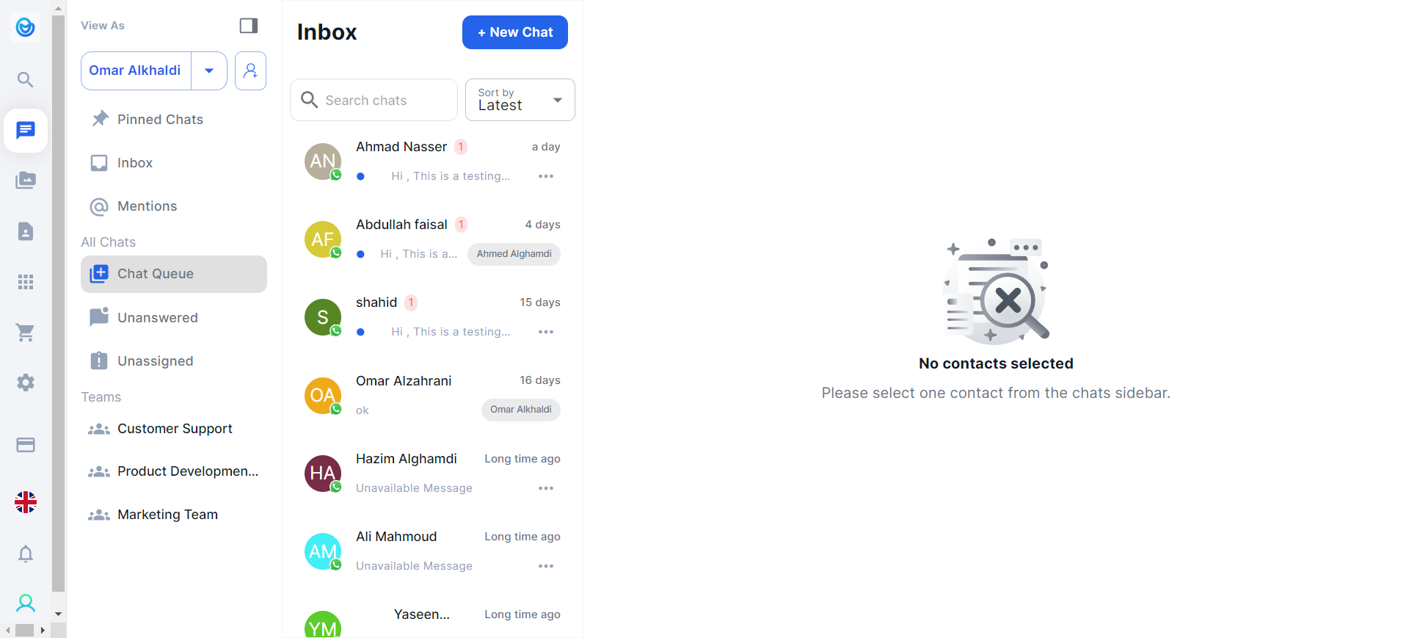Click the notifications bell icon
Viewport: 1409px width, 638px height.
[x=26, y=554]
